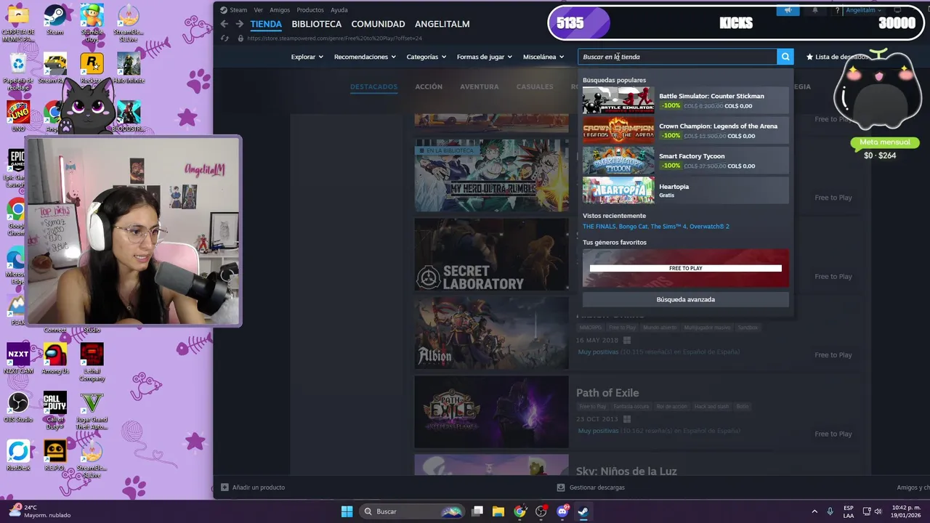The width and height of the screenshot is (930, 523).
Task: Expand Formas de jugar dropdown
Action: coord(485,57)
